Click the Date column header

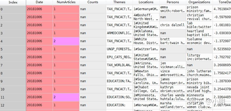(x=39, y=2)
